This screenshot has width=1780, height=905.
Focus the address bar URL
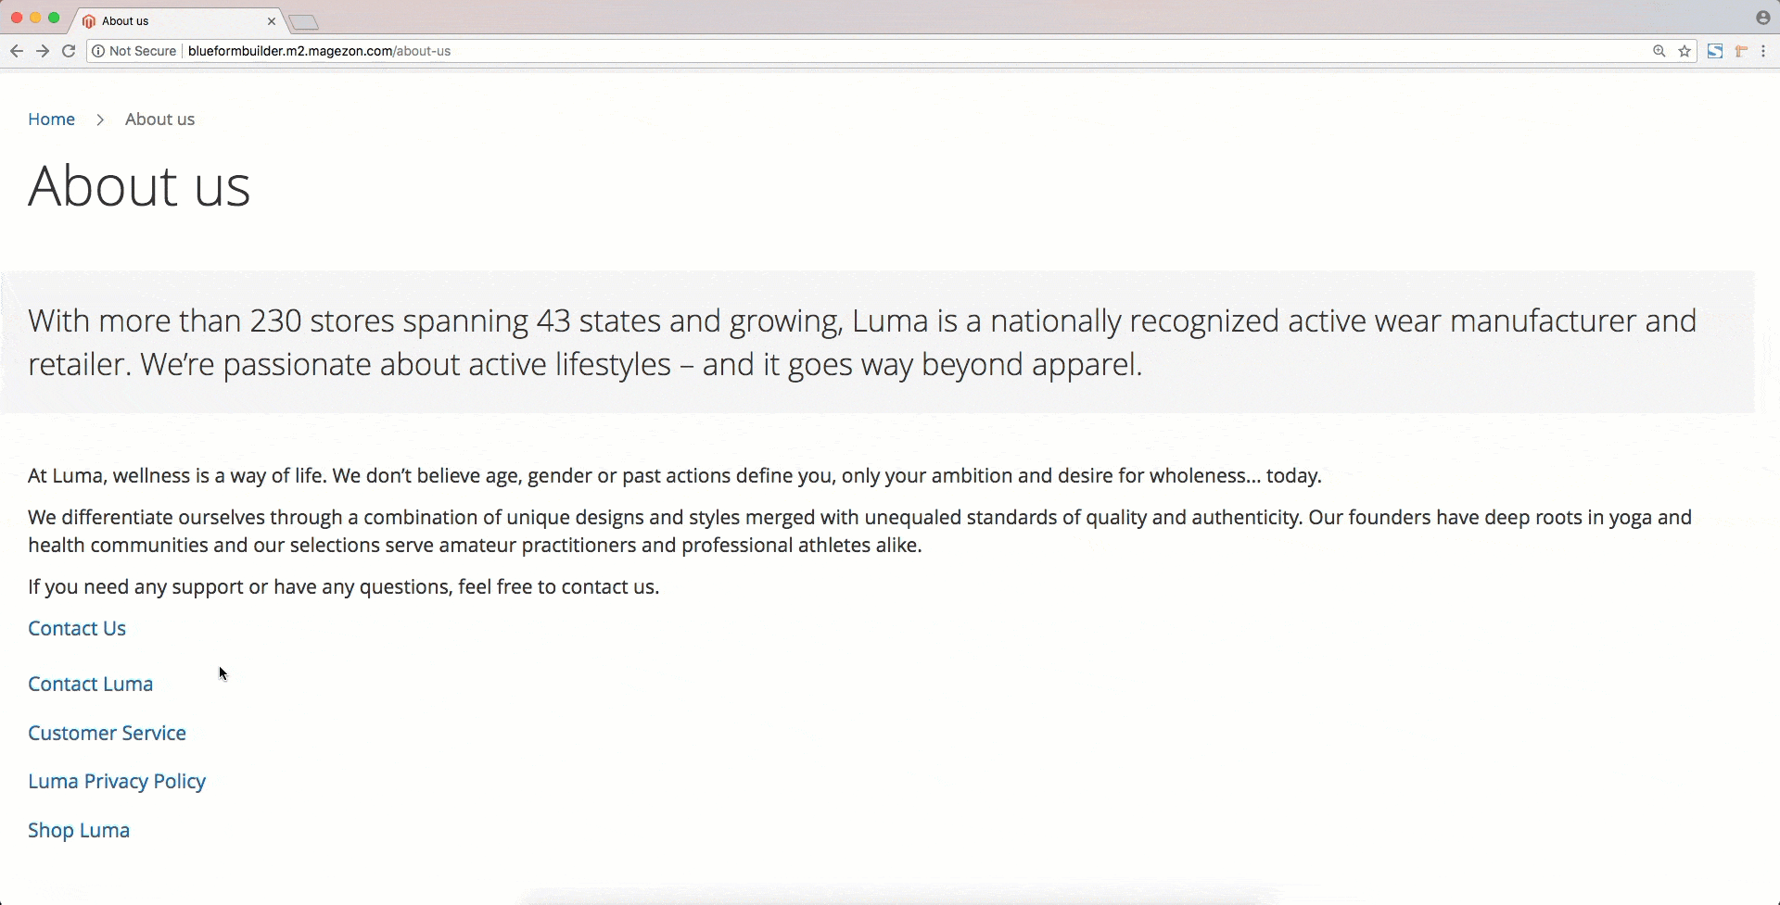coord(320,51)
